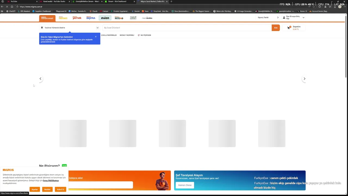Switch to GreedyBirMellon Stream tab

(x=87, y=1)
